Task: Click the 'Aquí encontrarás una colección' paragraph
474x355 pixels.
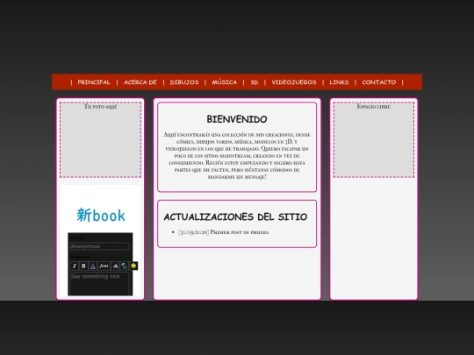Action: [237, 156]
